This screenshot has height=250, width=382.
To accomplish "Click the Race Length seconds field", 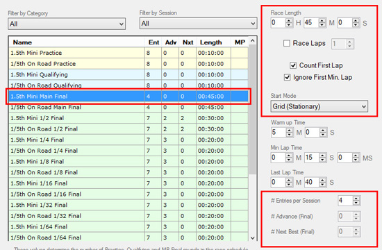I will click(x=344, y=23).
